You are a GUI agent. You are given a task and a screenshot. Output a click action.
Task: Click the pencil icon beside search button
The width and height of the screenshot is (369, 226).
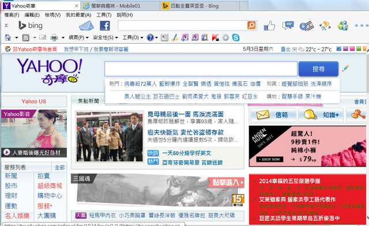[345, 69]
